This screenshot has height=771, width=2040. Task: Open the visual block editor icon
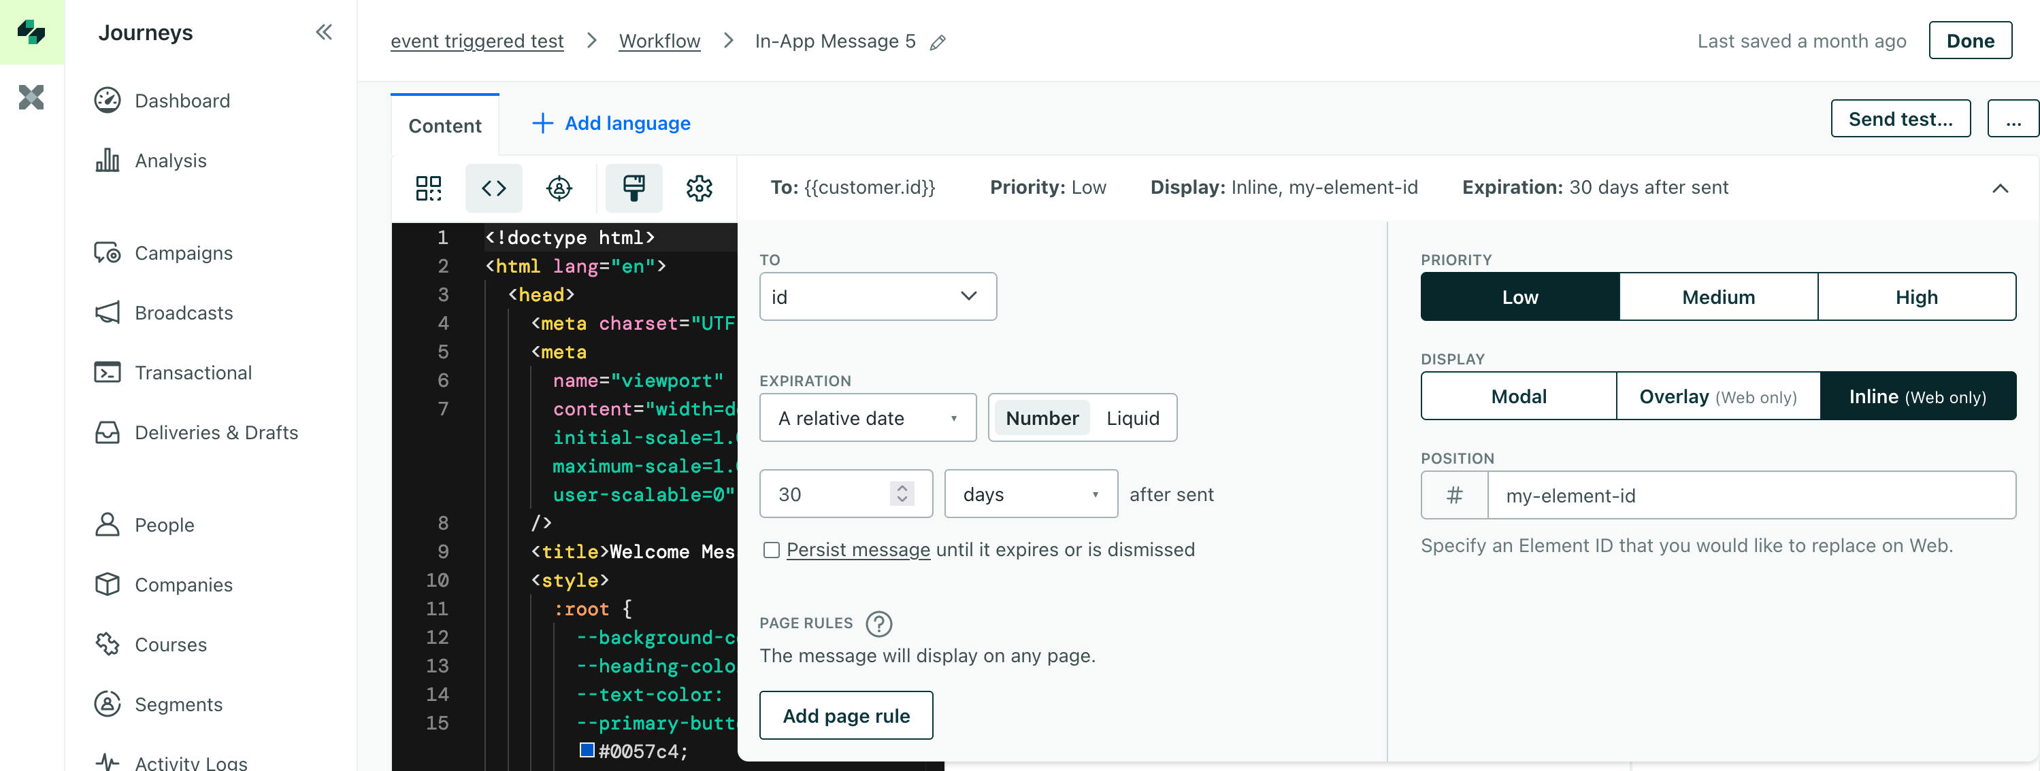429,188
